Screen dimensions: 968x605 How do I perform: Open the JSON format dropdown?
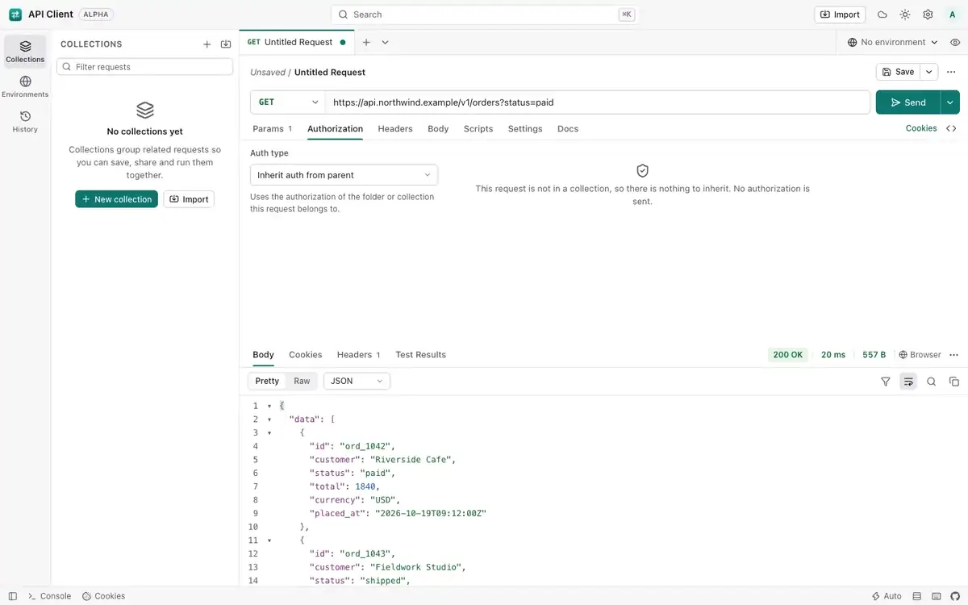coord(357,381)
